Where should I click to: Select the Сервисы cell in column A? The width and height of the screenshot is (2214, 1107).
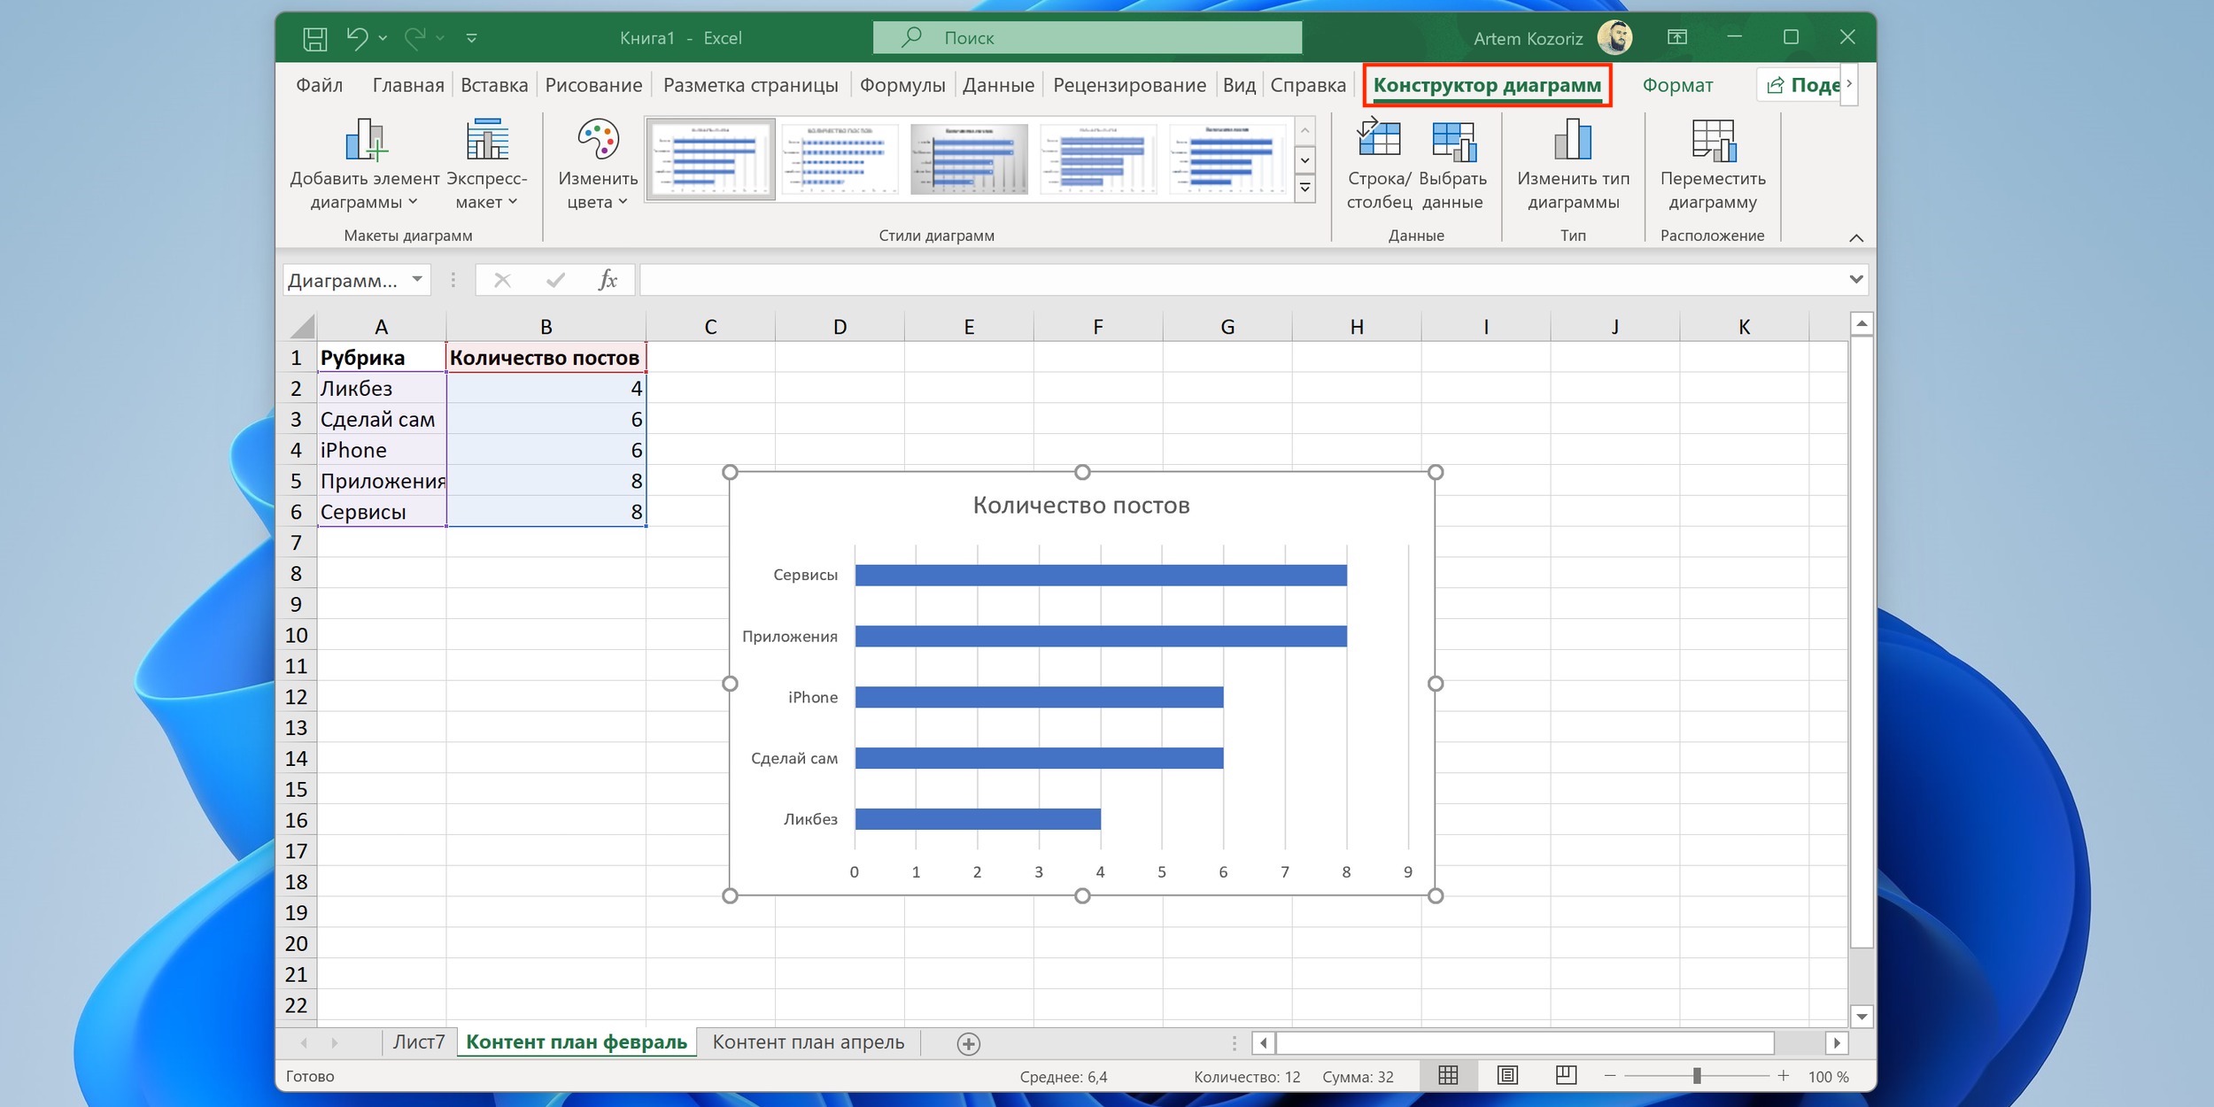tap(382, 512)
